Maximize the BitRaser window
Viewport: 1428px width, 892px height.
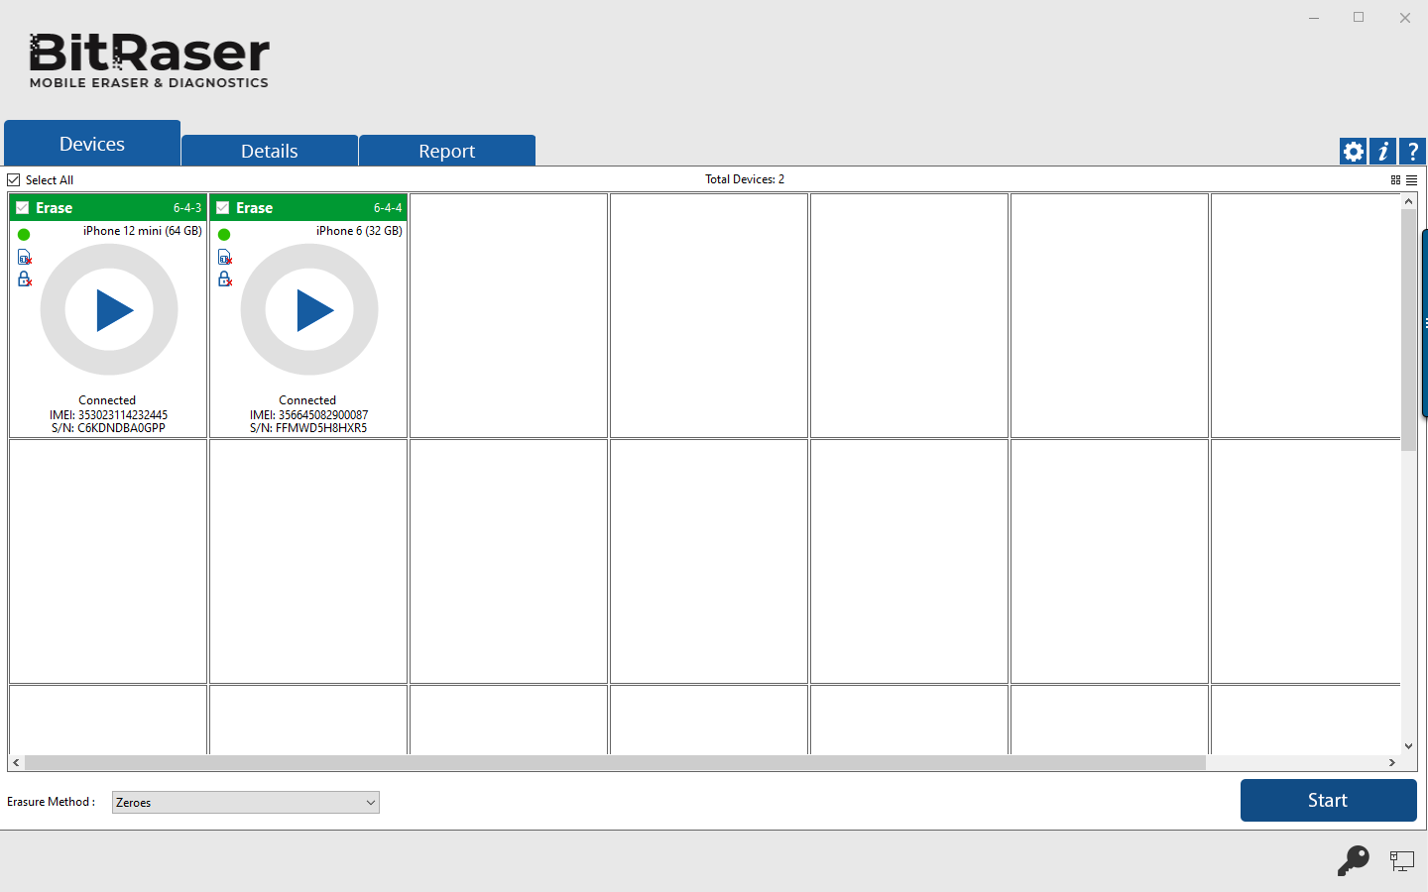pos(1359,18)
